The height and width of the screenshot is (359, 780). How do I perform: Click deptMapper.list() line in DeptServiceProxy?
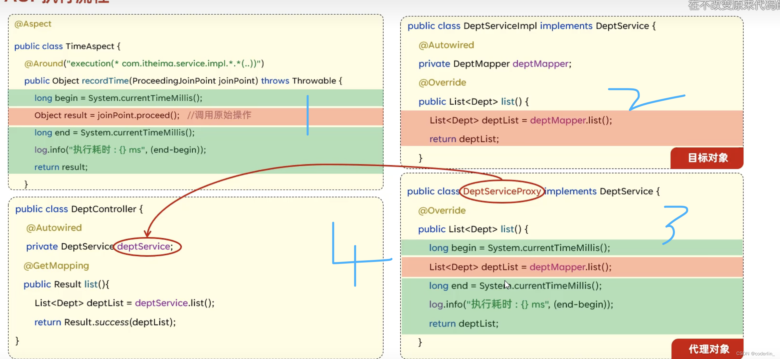coord(520,267)
